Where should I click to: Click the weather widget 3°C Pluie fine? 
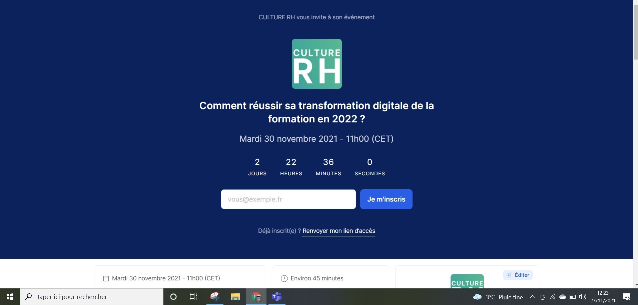[498, 297]
